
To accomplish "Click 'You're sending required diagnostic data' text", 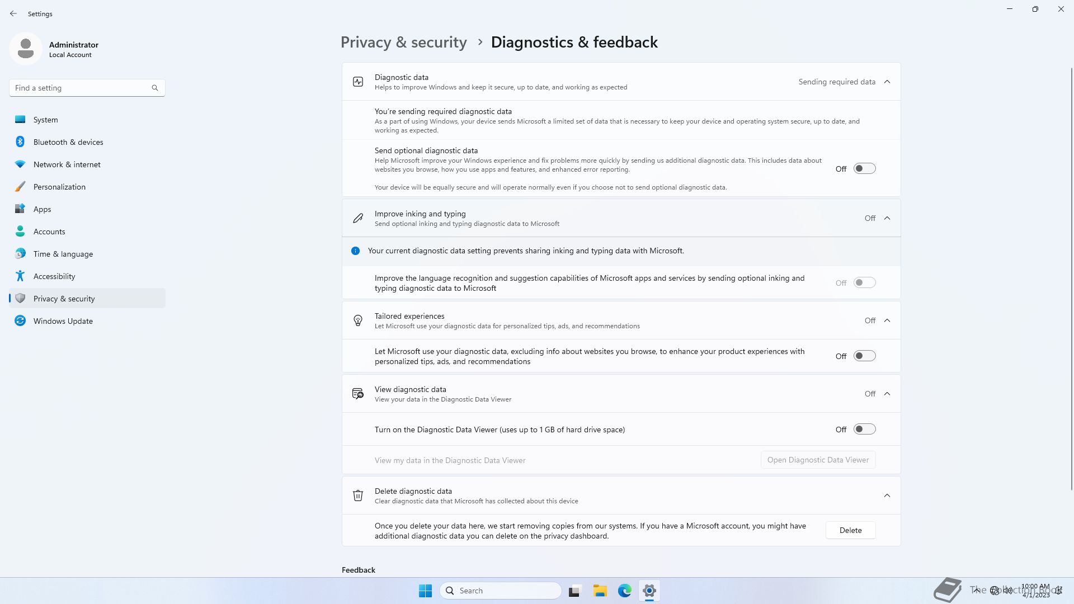I will pos(443,112).
